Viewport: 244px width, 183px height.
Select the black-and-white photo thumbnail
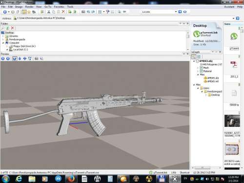tap(232, 121)
